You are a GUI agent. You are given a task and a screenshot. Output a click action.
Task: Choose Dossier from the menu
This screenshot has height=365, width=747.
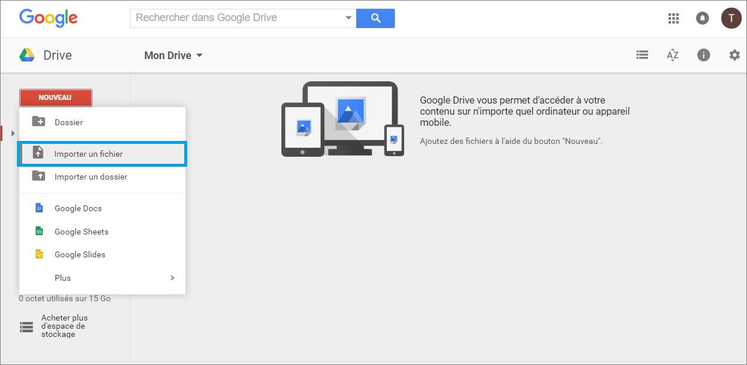point(68,122)
